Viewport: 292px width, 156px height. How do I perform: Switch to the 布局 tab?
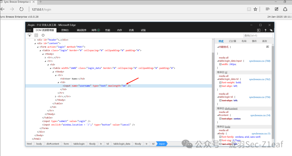click(244, 41)
